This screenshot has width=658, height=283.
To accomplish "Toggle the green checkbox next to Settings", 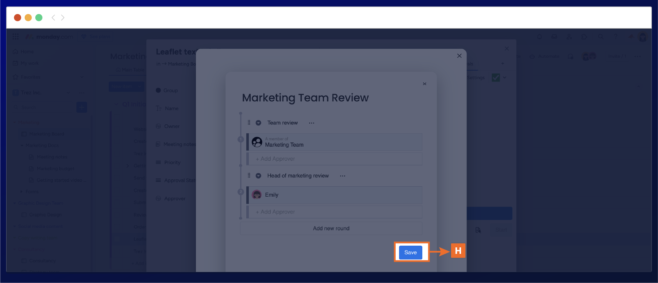I will [496, 78].
